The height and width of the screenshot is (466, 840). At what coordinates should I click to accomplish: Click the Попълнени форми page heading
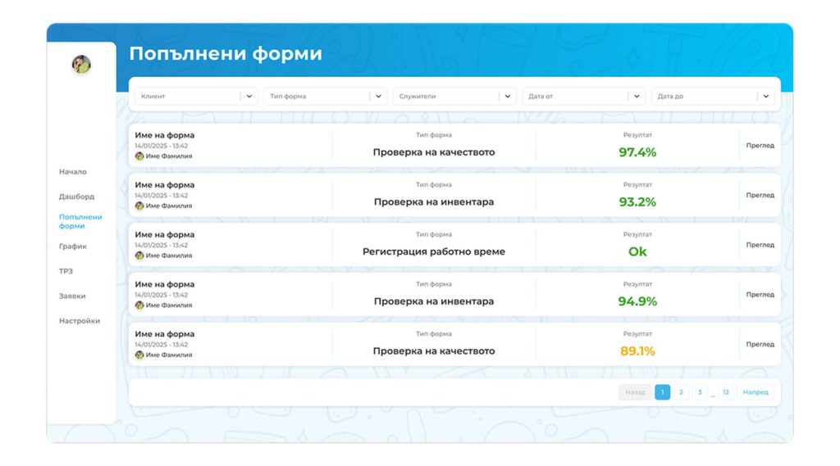(226, 54)
